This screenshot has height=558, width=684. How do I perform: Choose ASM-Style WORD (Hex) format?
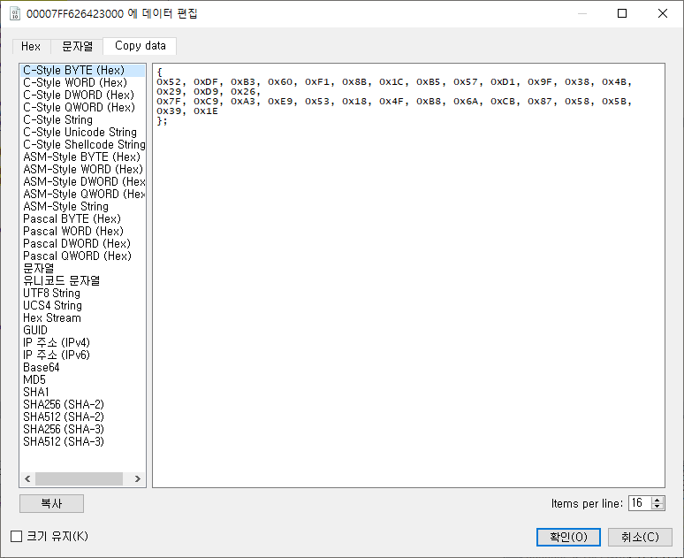pyautogui.click(x=83, y=169)
